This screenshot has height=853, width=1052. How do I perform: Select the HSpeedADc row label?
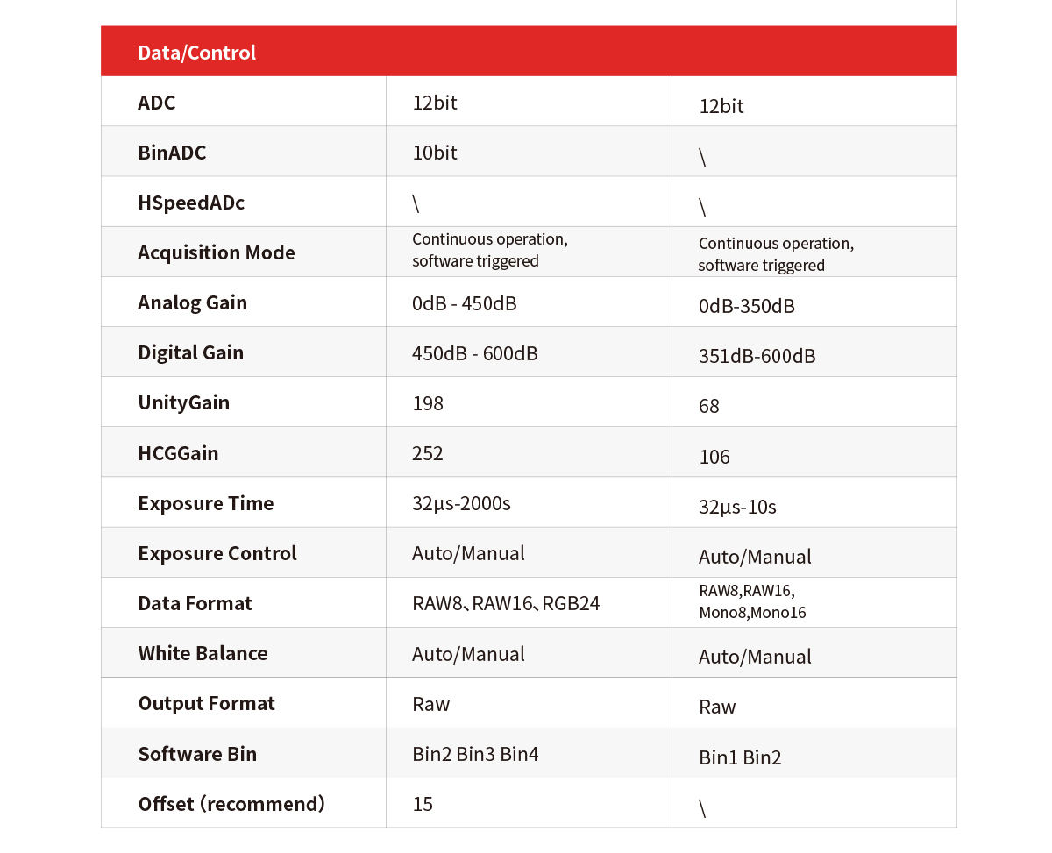pos(191,203)
